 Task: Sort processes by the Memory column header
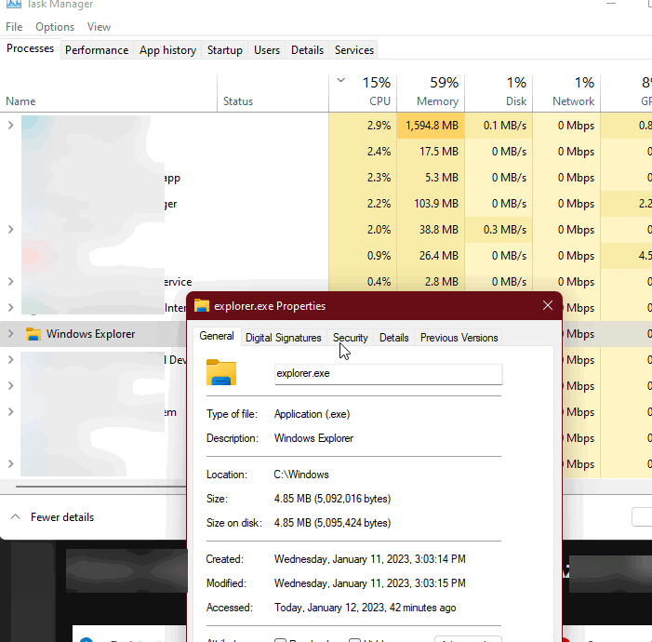[431, 92]
